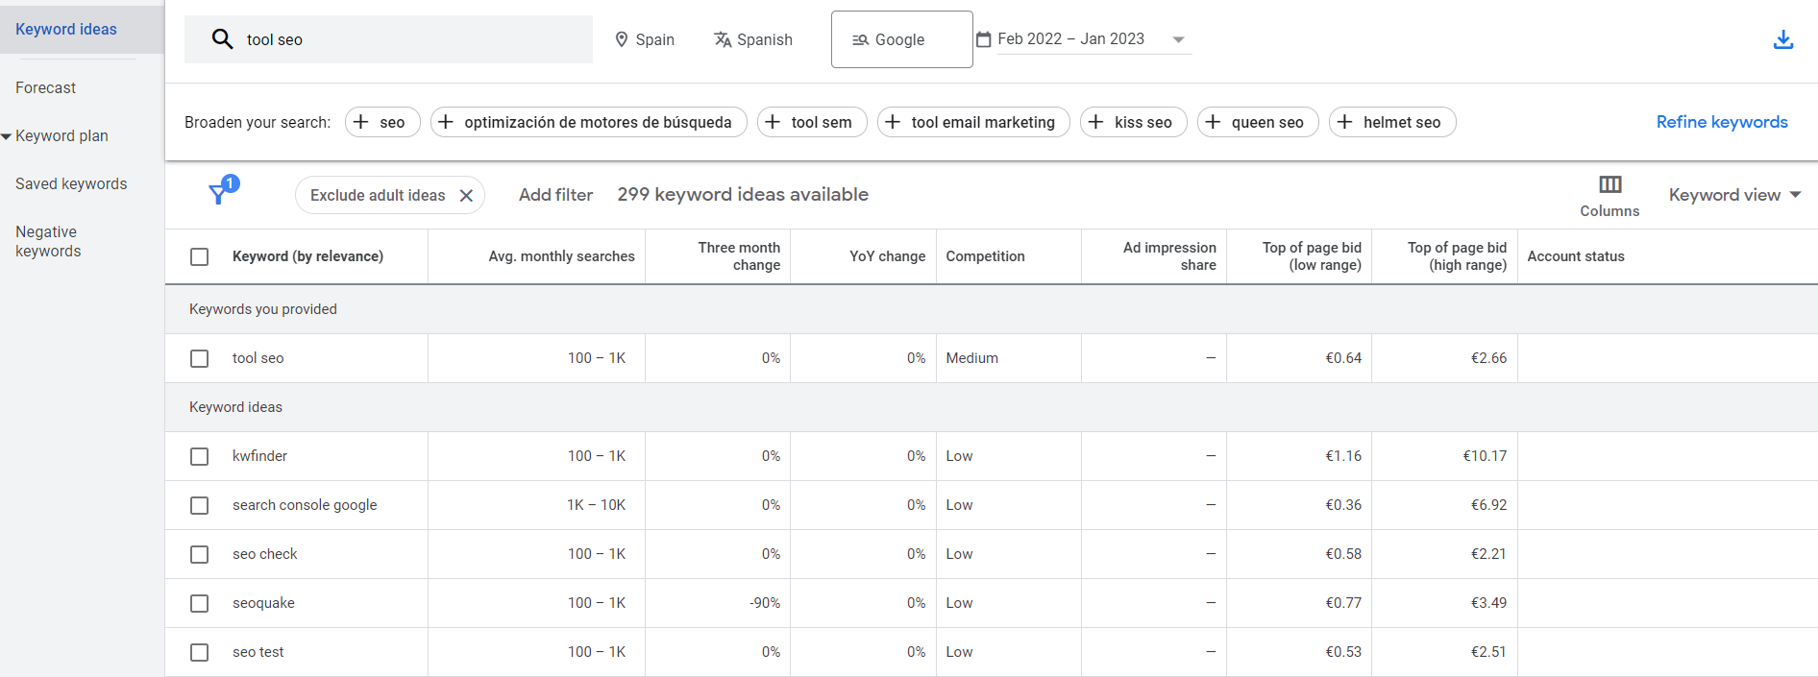This screenshot has height=677, width=1818.
Task: Sort by Three month change column
Action: (739, 256)
